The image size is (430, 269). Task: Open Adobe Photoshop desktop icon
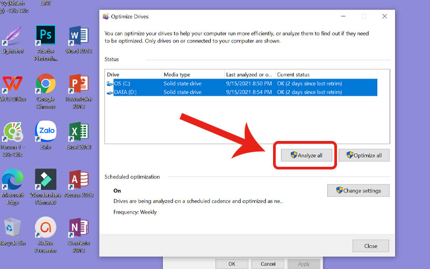click(x=46, y=37)
